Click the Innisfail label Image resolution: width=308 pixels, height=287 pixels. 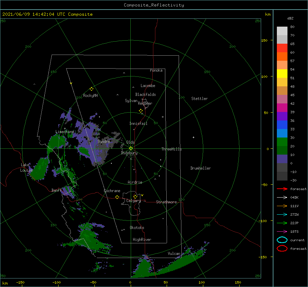point(138,124)
